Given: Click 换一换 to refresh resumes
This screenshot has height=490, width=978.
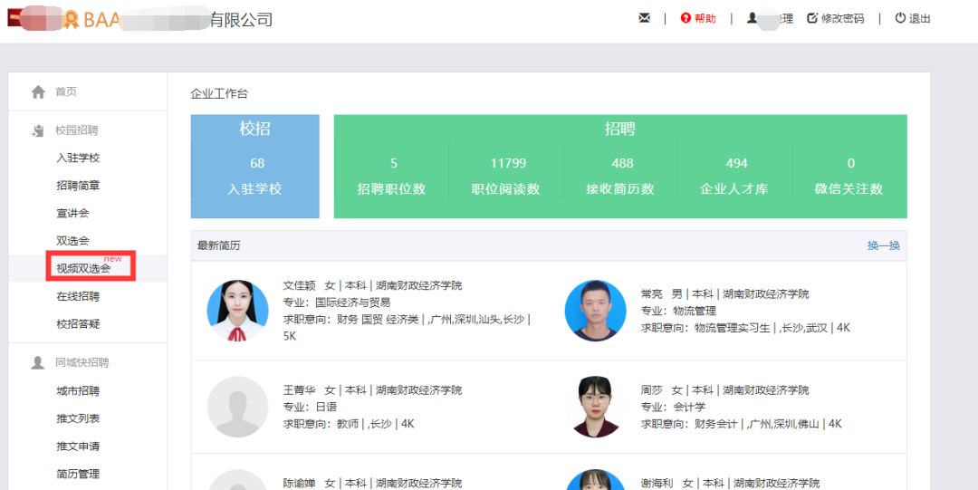Looking at the screenshot, I should pyautogui.click(x=883, y=246).
